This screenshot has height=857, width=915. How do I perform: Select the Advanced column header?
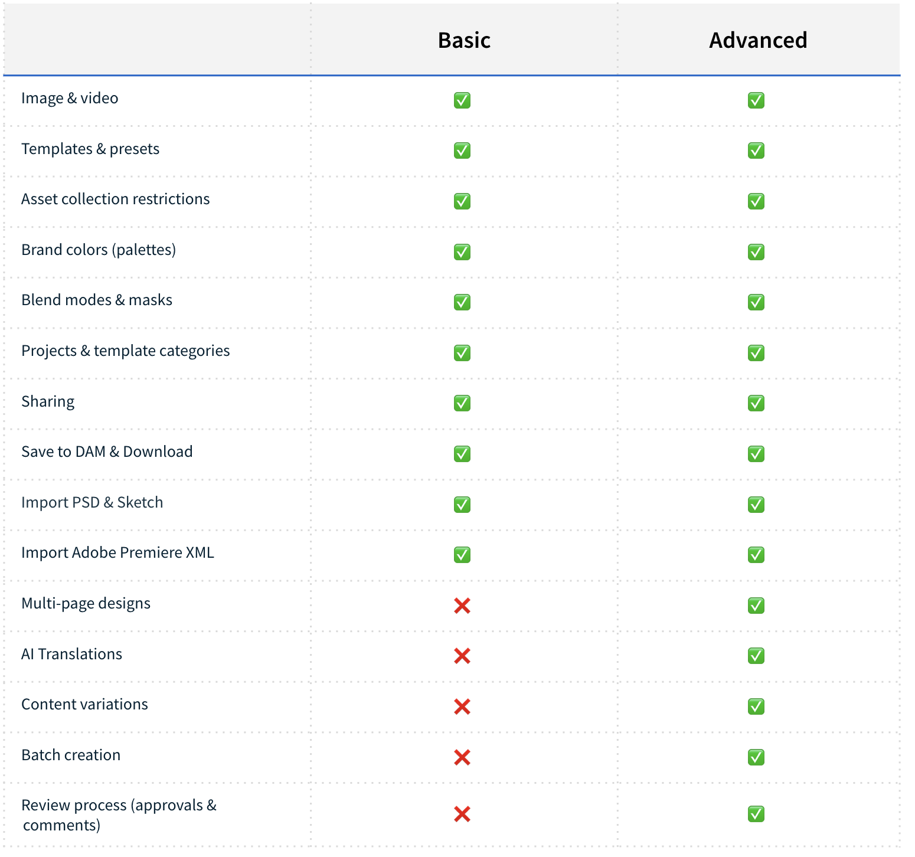point(758,40)
